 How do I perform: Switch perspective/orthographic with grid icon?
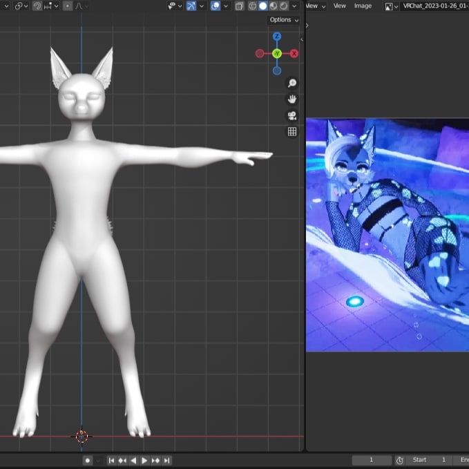292,132
